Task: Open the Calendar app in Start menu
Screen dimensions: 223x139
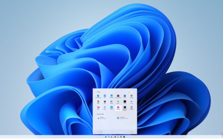Action: [111, 96]
